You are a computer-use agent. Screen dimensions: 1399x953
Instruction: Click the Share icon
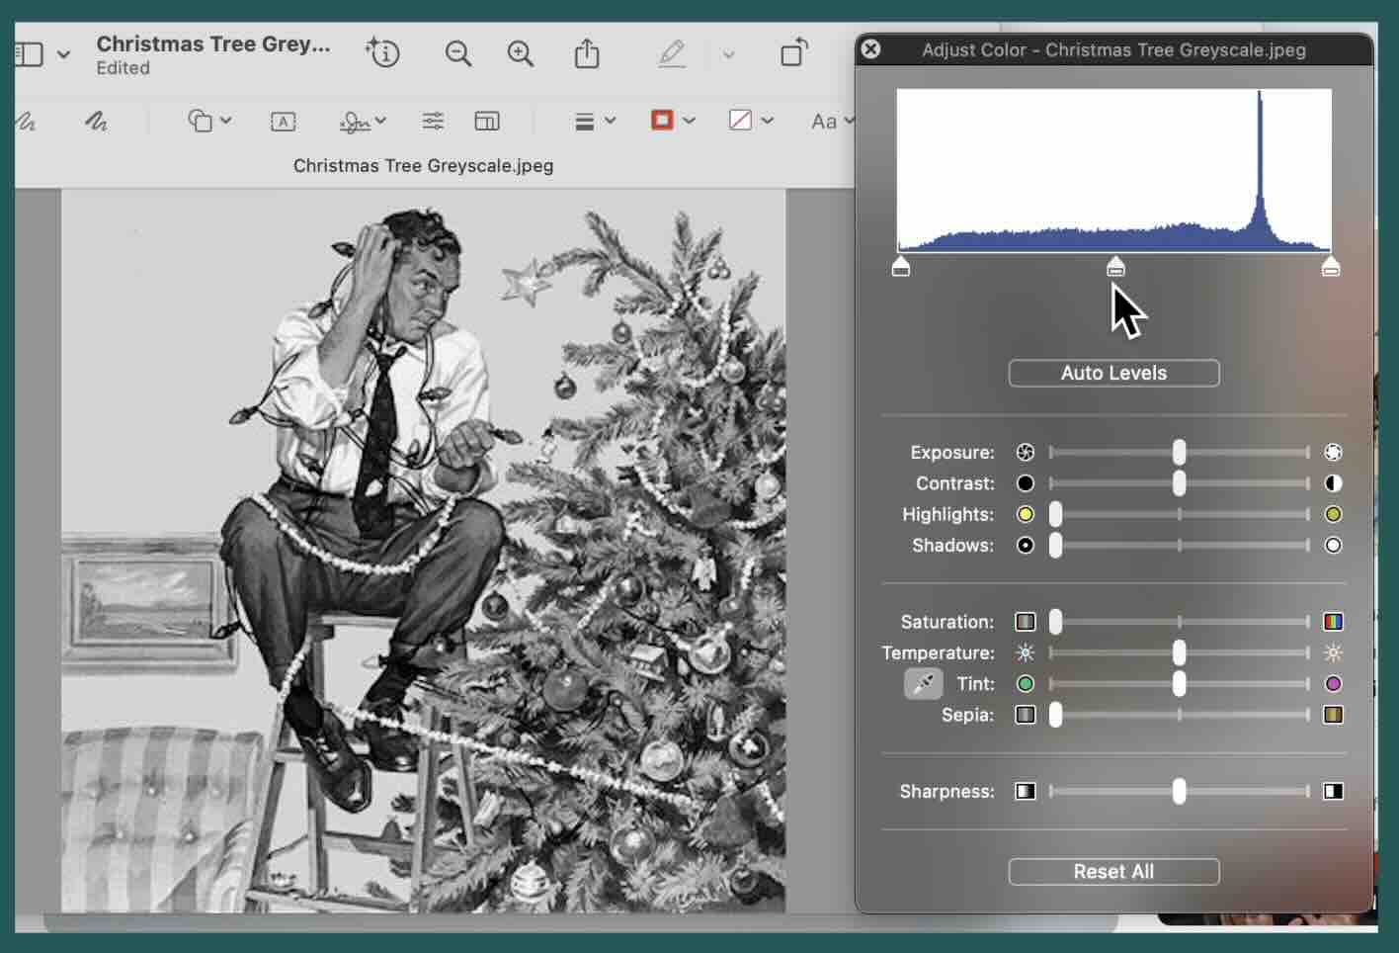tap(587, 53)
